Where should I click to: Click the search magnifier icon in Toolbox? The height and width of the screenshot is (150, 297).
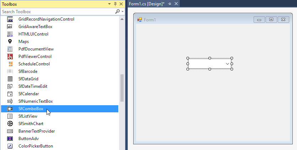117,12
